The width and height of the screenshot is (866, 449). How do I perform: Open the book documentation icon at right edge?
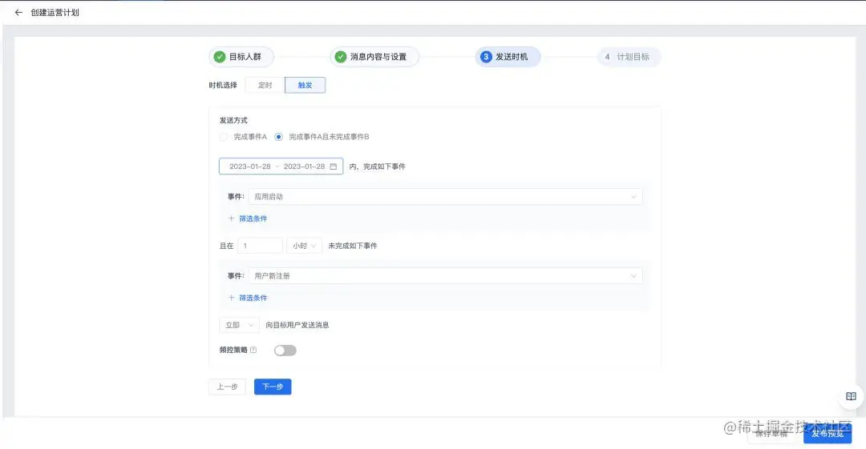851,396
